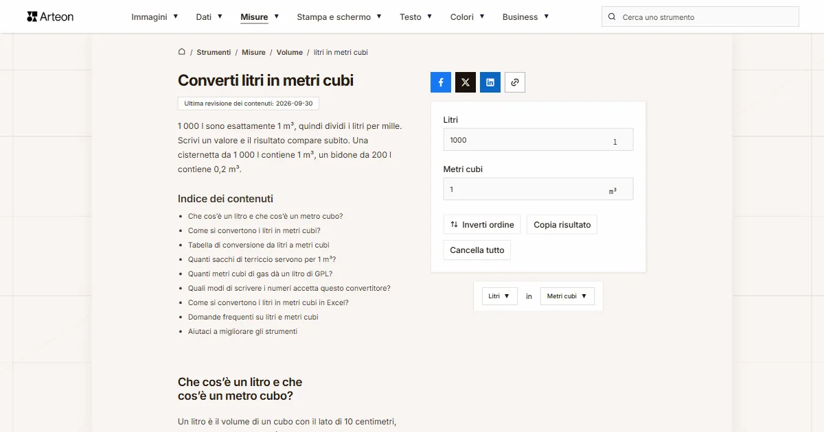The width and height of the screenshot is (824, 432).
Task: Click the 'Indice dei contenuti' heading
Action: pos(225,199)
